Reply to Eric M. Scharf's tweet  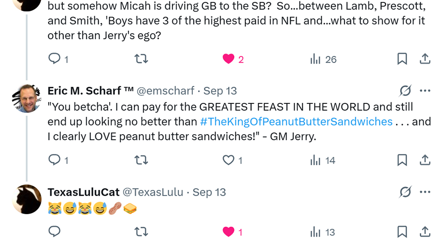[x=55, y=160]
